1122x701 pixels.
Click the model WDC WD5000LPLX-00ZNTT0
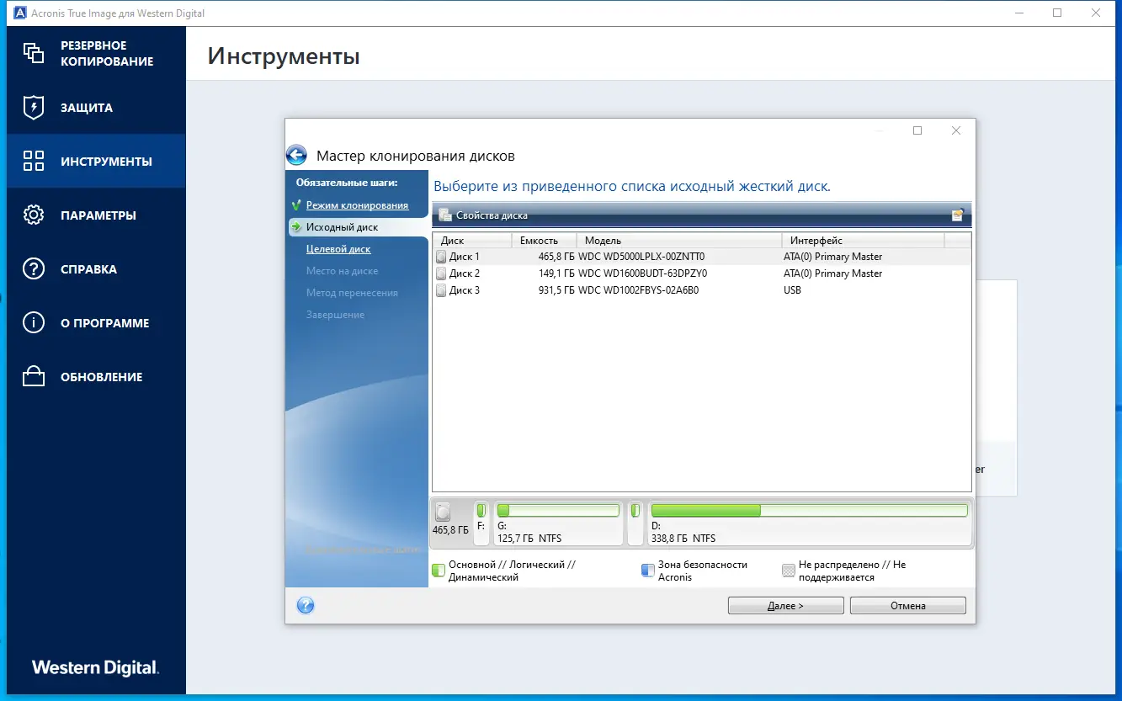[641, 257]
